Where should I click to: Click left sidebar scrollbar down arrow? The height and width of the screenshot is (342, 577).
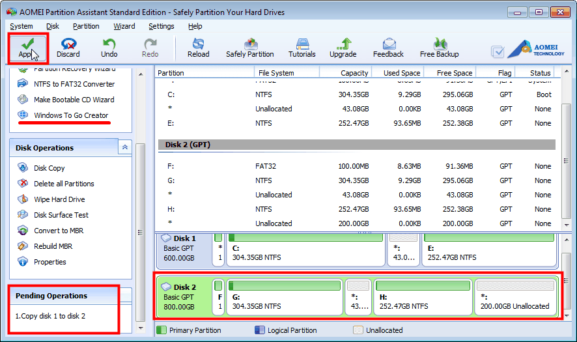click(141, 328)
